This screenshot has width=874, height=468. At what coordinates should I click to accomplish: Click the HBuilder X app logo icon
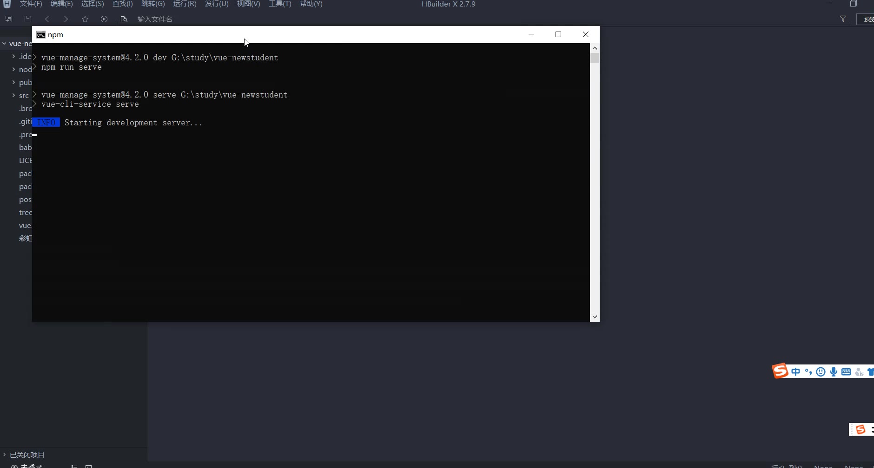(7, 4)
